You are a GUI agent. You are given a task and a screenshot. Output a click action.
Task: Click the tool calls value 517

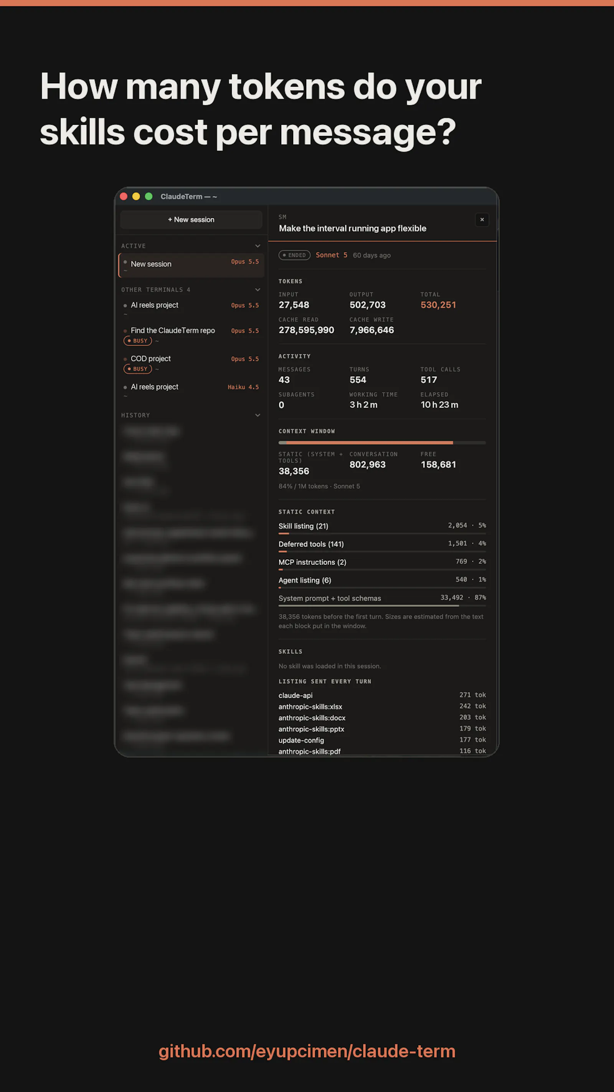coord(428,380)
